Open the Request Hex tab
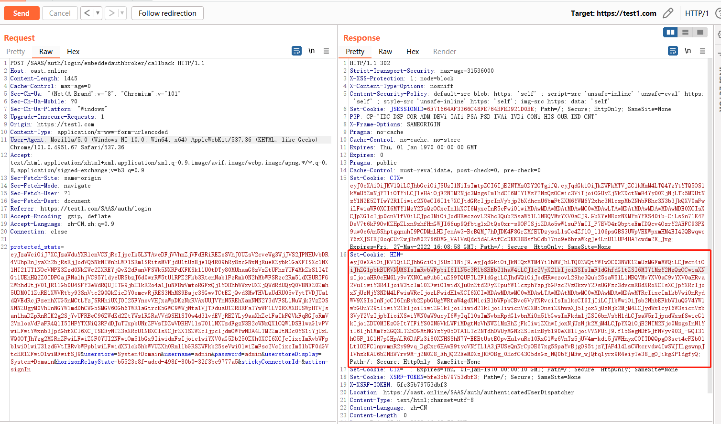 73,51
